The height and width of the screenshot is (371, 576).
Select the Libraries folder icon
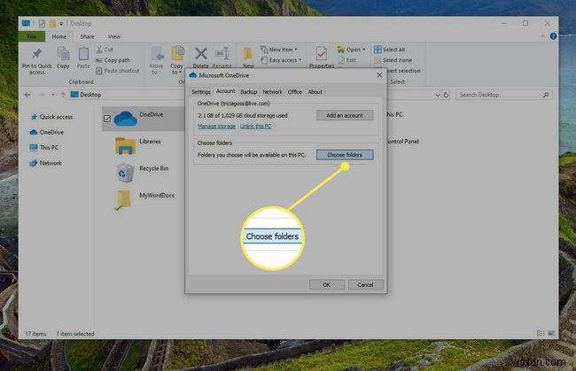[x=125, y=146]
